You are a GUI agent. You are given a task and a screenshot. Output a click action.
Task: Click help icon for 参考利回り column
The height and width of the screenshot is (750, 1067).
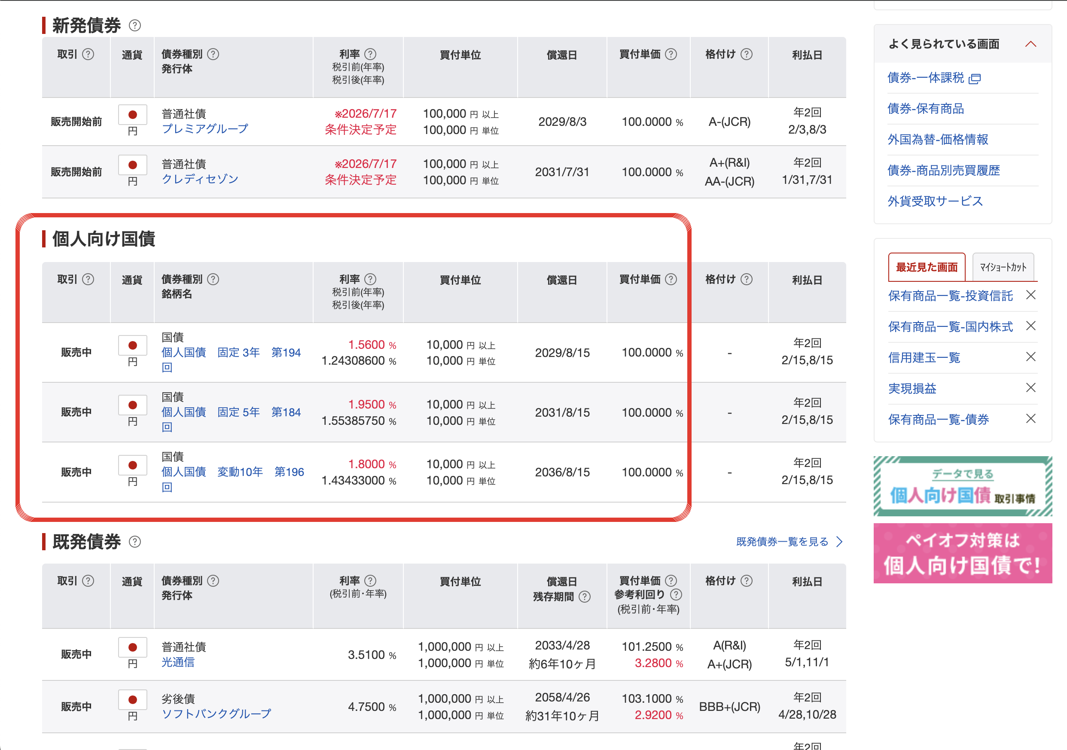pyautogui.click(x=676, y=595)
